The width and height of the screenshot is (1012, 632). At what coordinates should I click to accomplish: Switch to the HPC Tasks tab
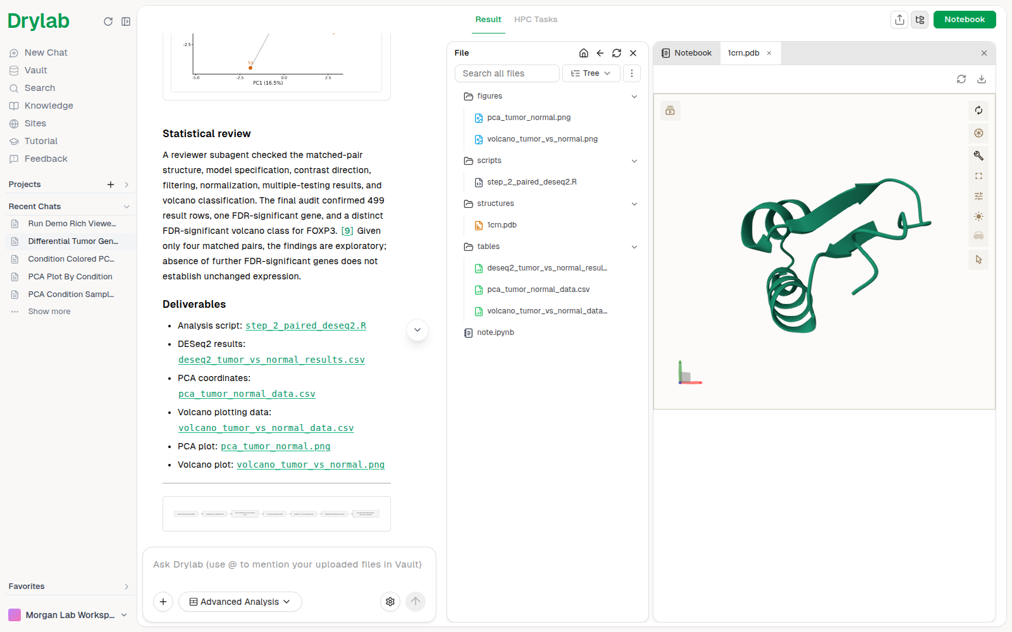click(x=536, y=20)
